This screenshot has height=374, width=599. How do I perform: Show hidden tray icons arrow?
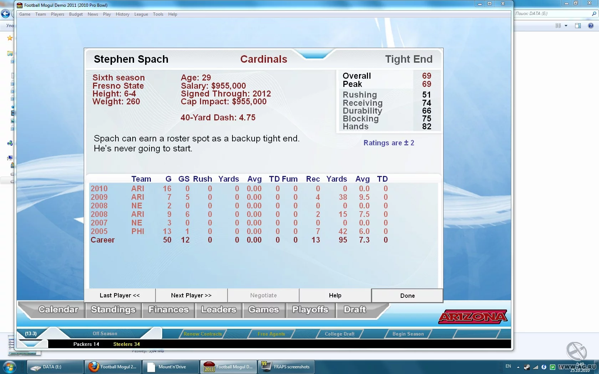tap(518, 367)
